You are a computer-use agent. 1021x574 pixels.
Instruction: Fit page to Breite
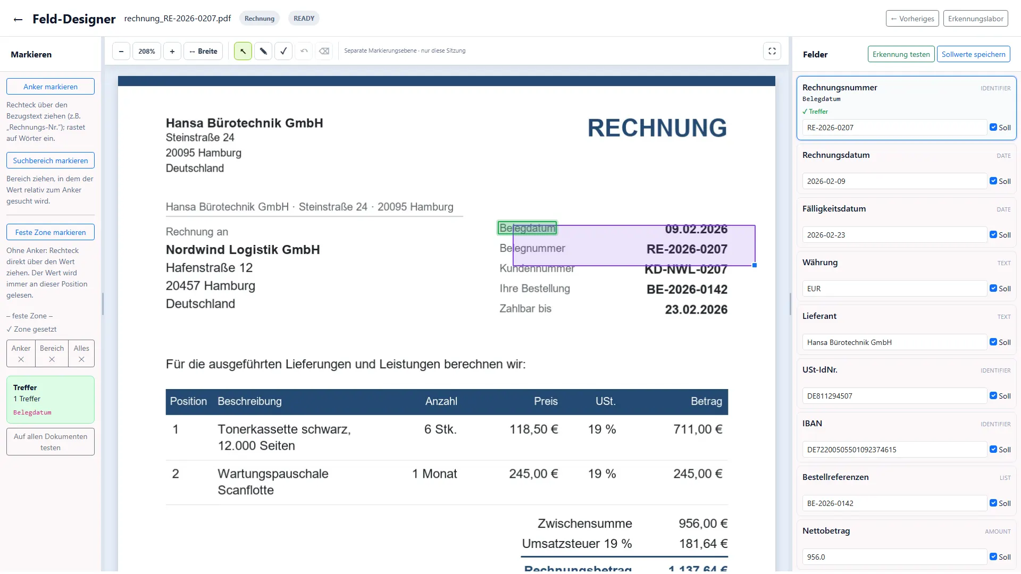[x=203, y=51]
